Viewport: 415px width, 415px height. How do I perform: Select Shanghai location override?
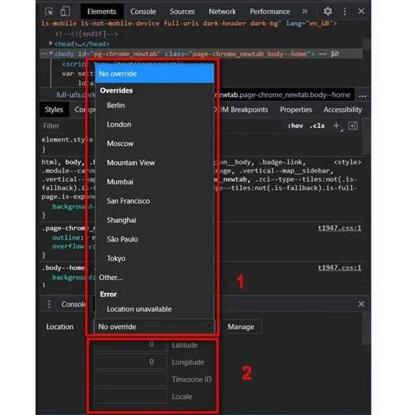pos(122,220)
